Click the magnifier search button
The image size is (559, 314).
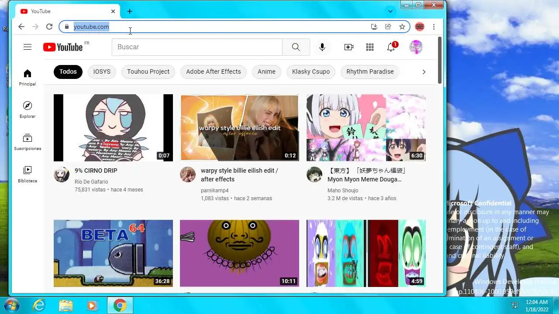(x=296, y=47)
